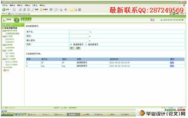188x118 pixels.
Task: Click the 提交 submit button
Action: [x=72, y=48]
